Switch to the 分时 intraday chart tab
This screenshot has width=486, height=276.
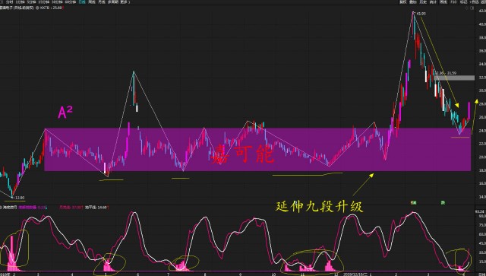(10, 2)
